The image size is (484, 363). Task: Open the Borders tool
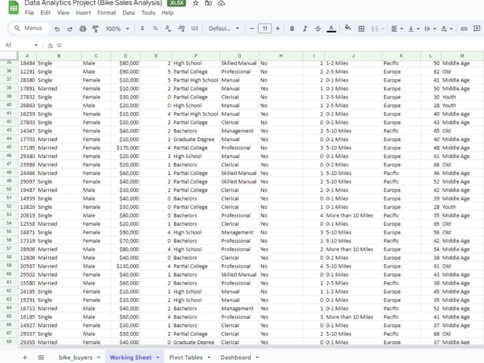point(361,29)
